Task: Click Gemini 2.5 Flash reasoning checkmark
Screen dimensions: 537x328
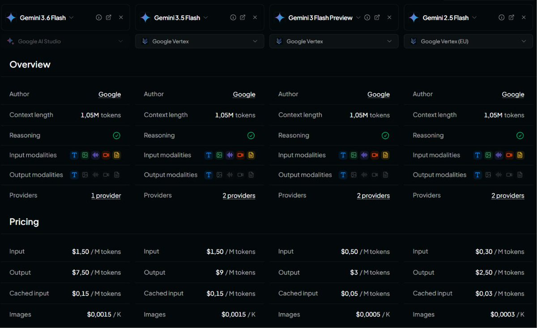Action: [x=520, y=136]
